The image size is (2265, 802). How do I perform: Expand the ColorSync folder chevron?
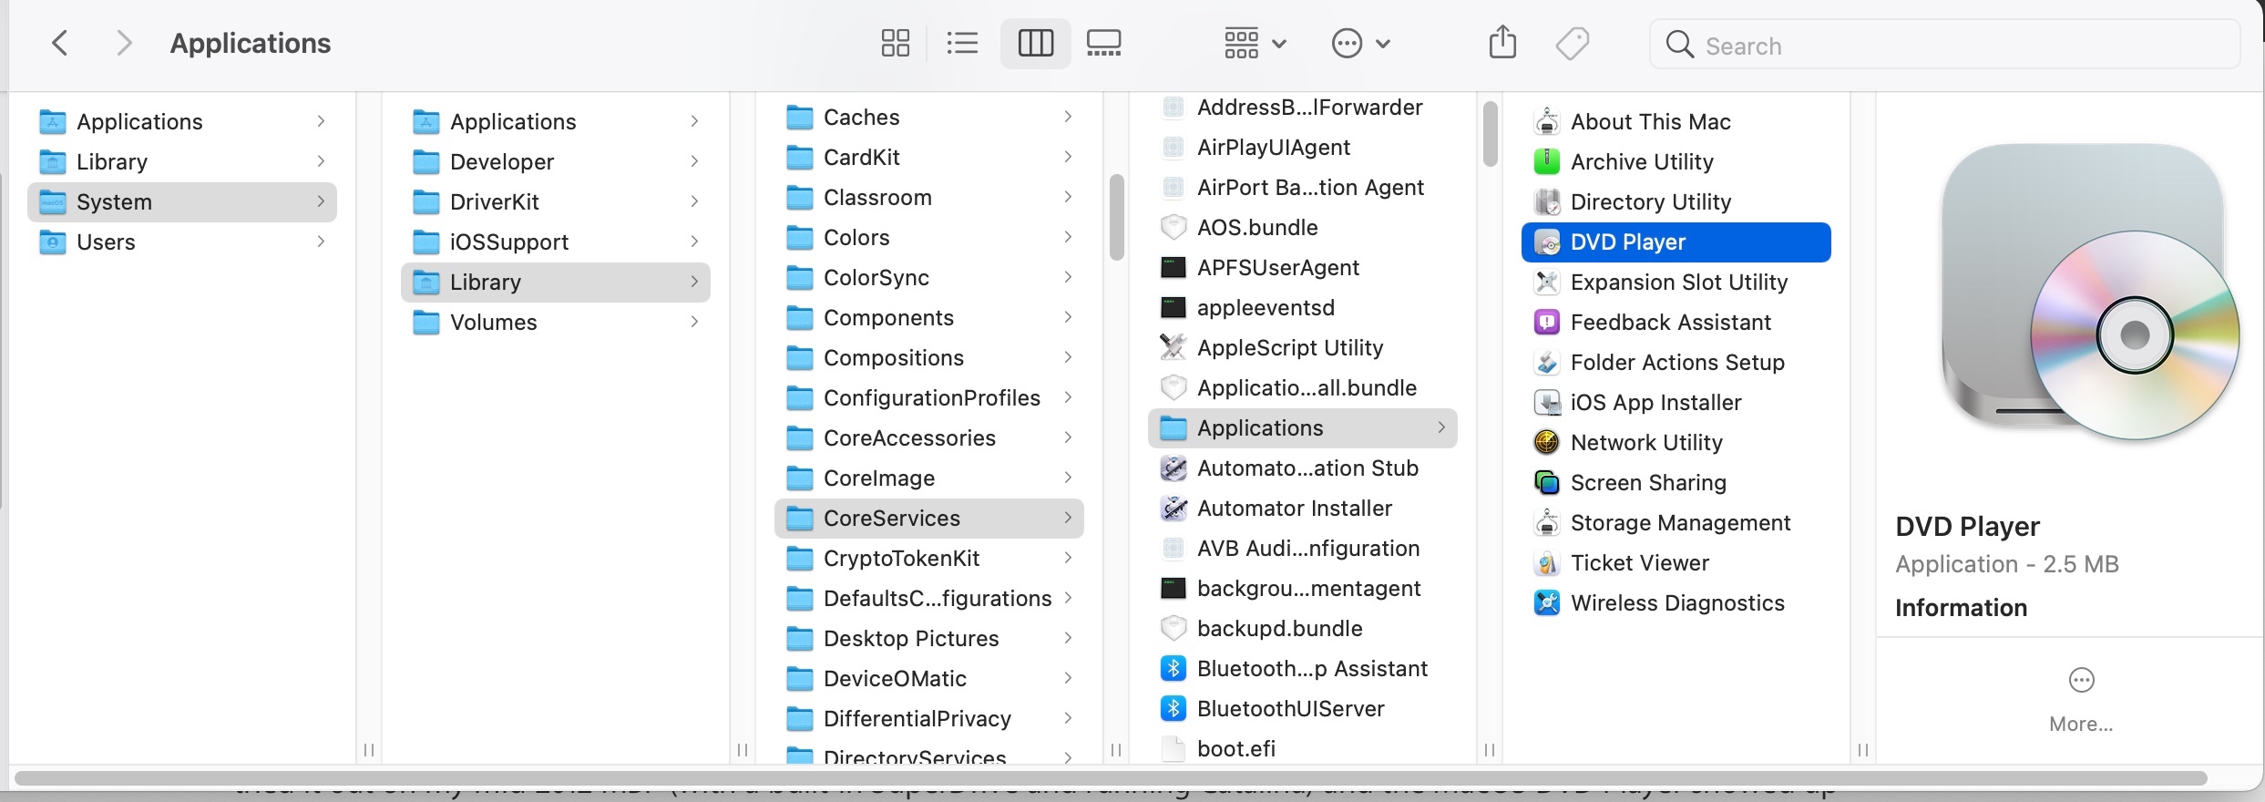1068,277
